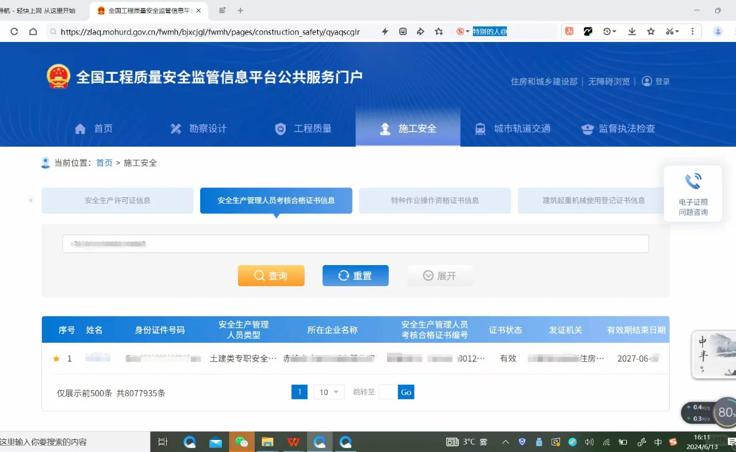Open the page size 10 dropdown
Screen dimensions: 736x452
(x=328, y=392)
